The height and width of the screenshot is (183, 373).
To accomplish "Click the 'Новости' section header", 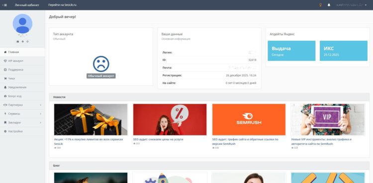I will click(x=59, y=97).
